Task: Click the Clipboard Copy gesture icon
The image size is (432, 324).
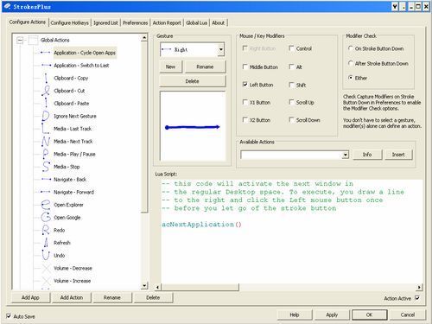Action: [x=46, y=78]
